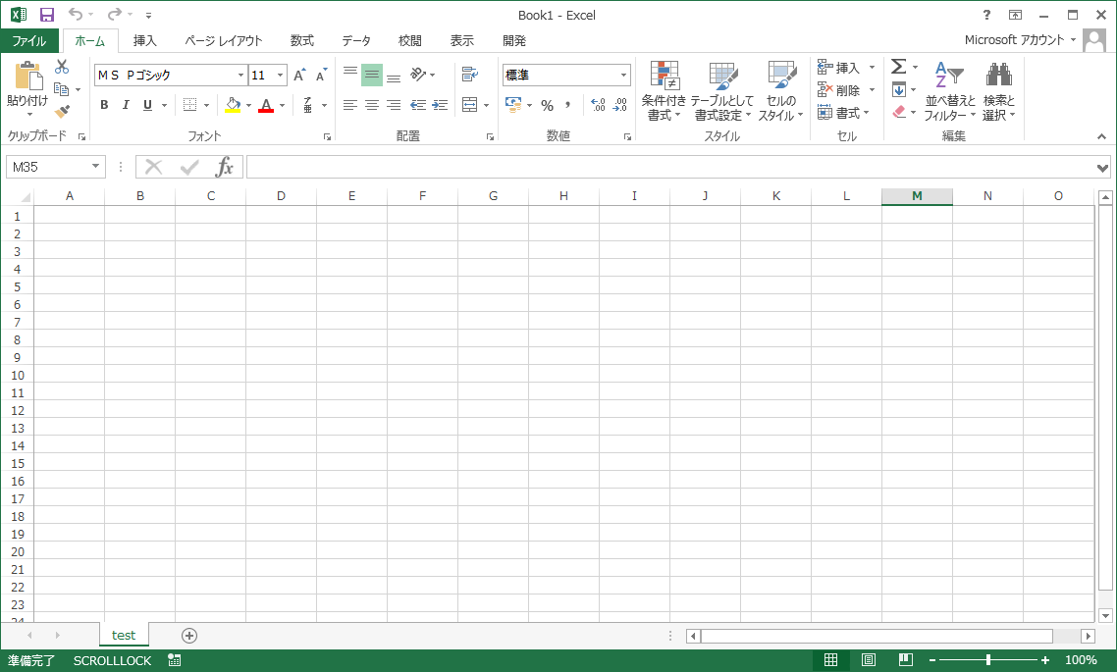Open the Name Box dropdown arrow

(x=95, y=167)
